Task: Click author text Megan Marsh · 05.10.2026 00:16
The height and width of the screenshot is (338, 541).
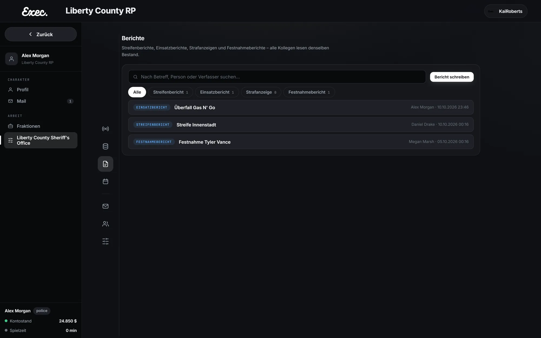Action: [439, 142]
